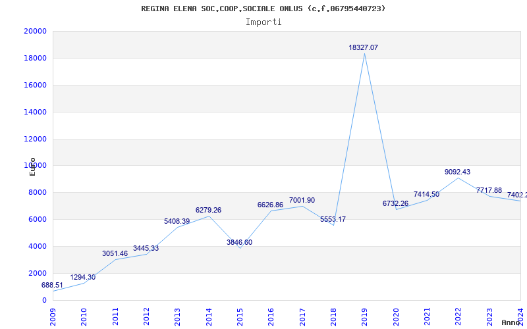Screen dimensions: 527x329
Task: Click the 2015 year axis label
Action: [x=240, y=317]
